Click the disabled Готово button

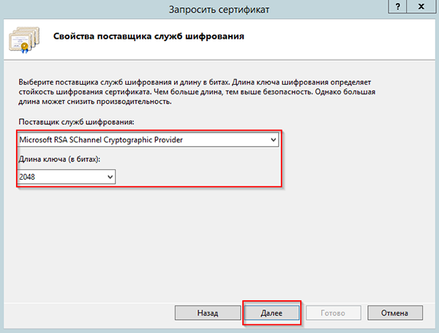tap(333, 312)
